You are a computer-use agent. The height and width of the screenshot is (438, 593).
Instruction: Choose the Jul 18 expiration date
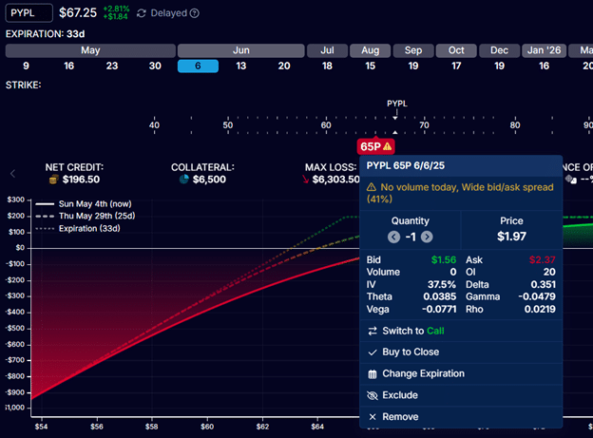click(327, 66)
